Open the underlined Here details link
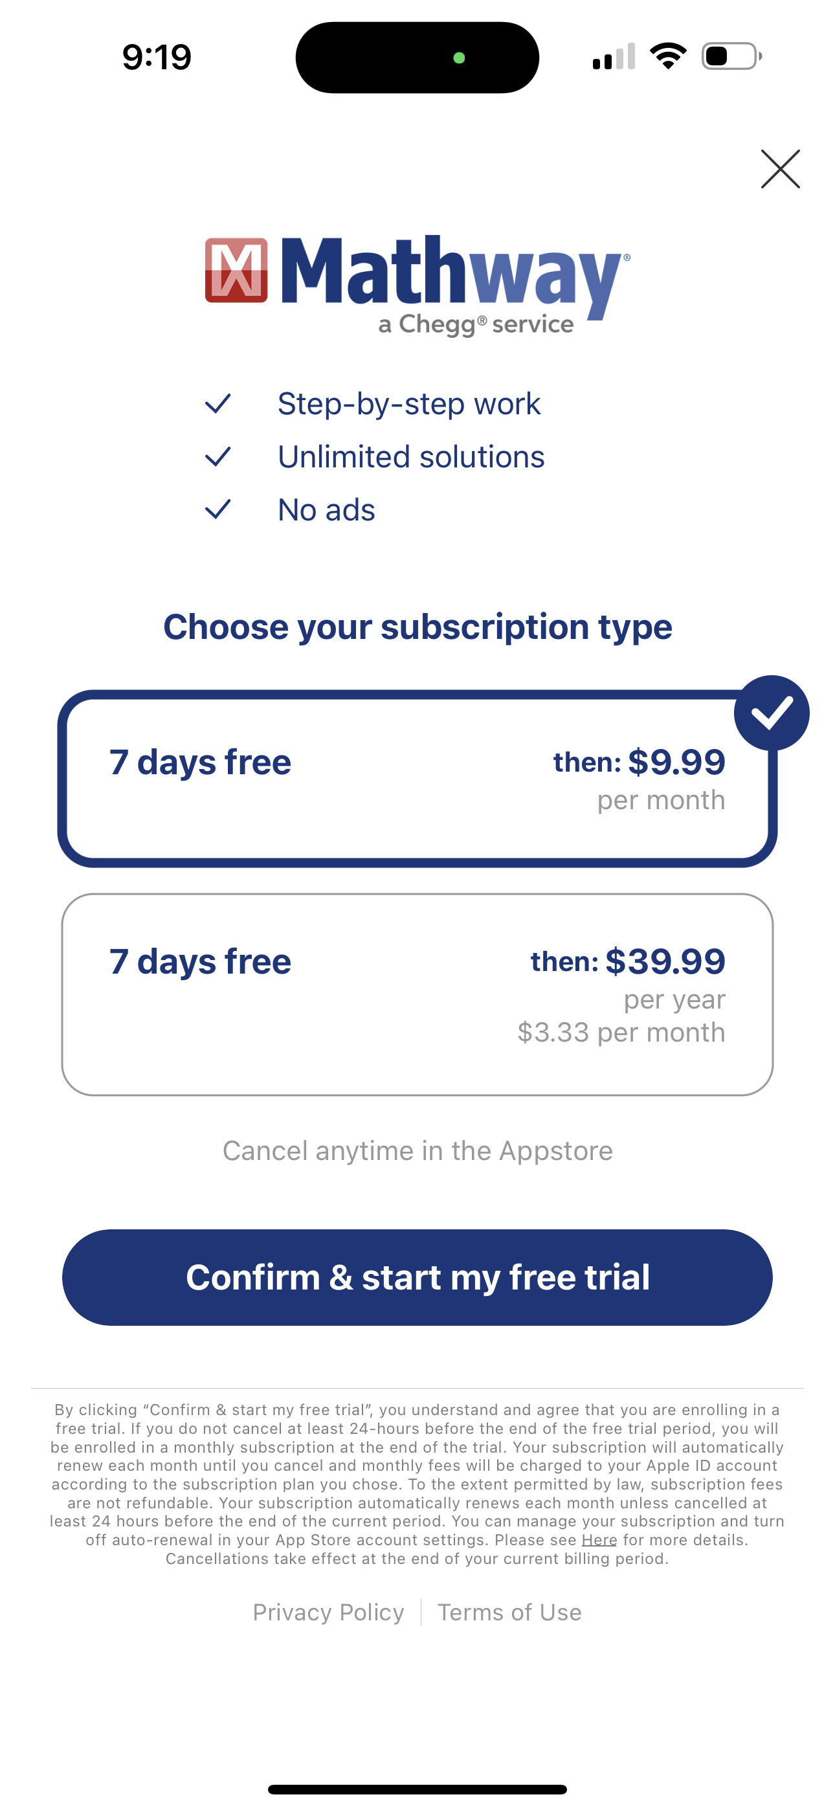This screenshot has height=1810, width=835. [x=599, y=1539]
